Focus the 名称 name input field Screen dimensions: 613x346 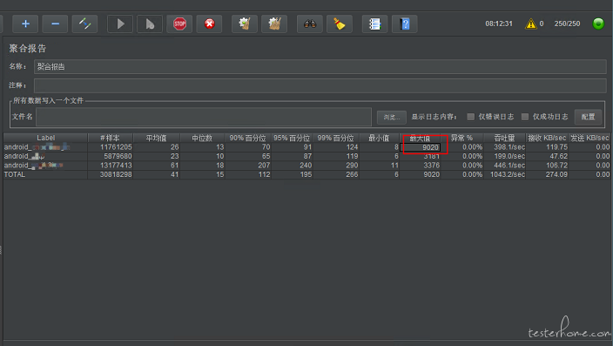point(320,66)
